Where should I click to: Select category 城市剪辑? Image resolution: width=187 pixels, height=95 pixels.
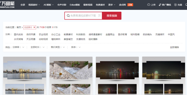point(135,34)
